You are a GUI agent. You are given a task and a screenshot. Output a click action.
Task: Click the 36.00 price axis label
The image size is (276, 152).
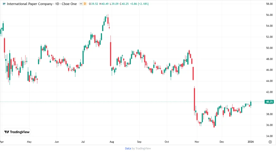(x=269, y=125)
